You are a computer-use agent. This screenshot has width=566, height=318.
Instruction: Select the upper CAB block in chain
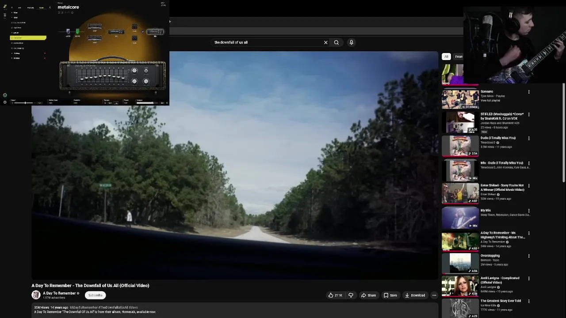click(134, 26)
